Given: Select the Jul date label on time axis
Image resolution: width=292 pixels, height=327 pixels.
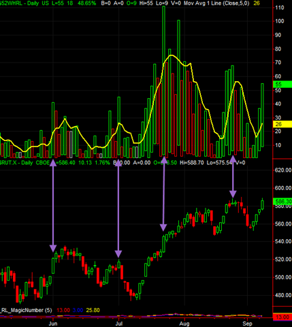Looking at the screenshot, I should coord(119,324).
